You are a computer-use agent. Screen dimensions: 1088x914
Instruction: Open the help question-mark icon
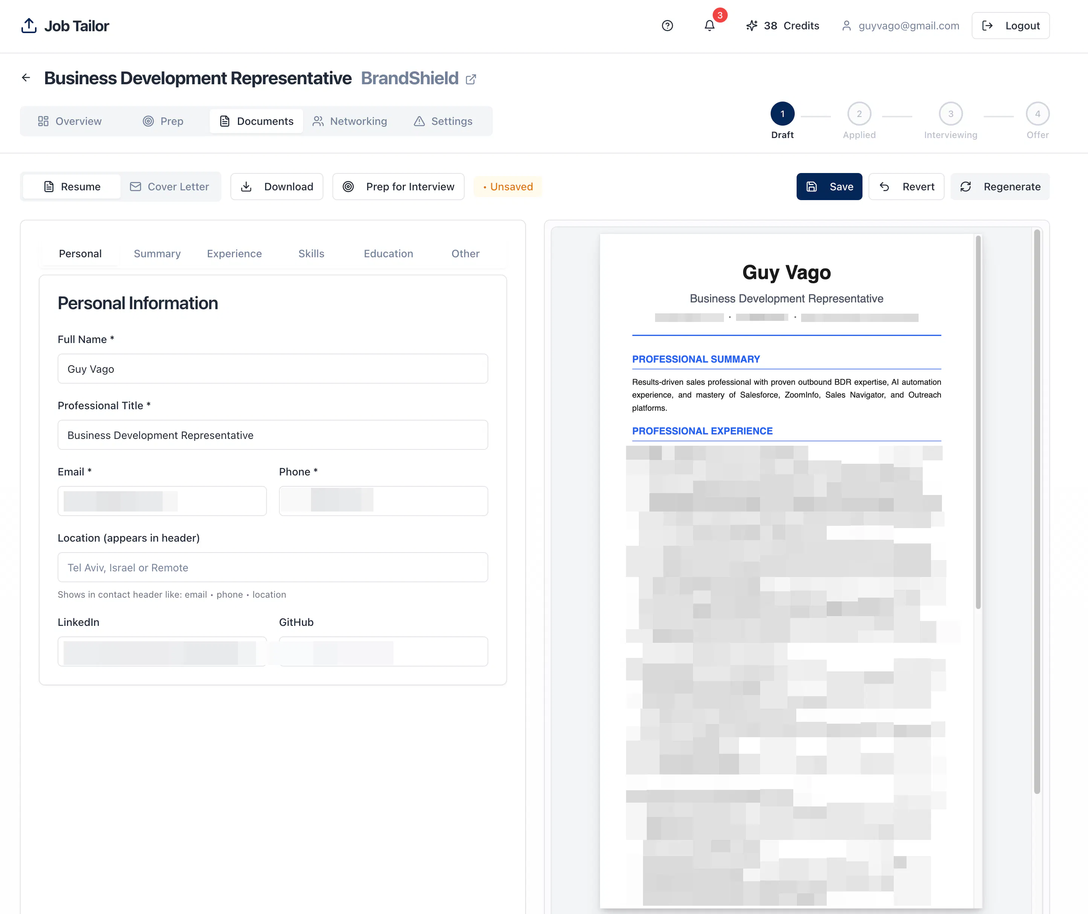tap(667, 26)
